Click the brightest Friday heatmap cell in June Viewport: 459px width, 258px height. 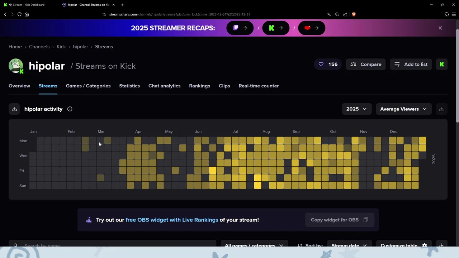tap(213, 171)
